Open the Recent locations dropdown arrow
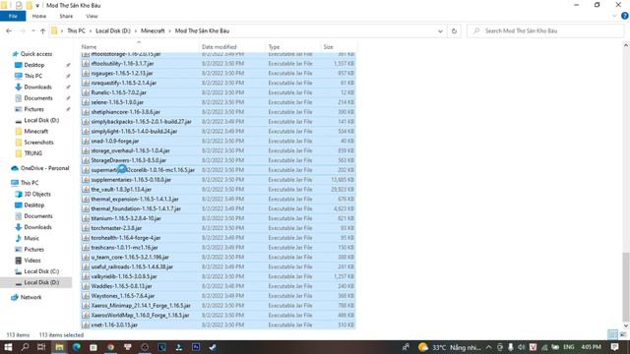Image resolution: width=630 pixels, height=354 pixels. click(32, 30)
